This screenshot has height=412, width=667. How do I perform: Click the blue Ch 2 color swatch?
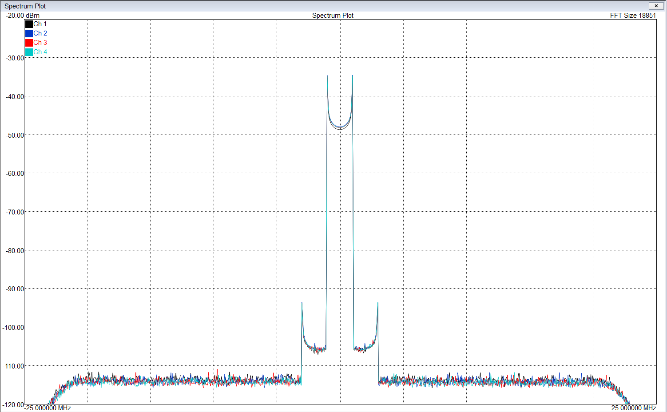(29, 33)
